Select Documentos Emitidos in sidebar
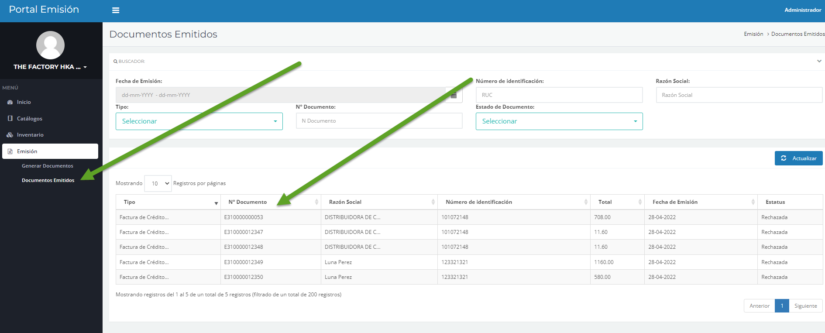The width and height of the screenshot is (825, 333). [48, 180]
